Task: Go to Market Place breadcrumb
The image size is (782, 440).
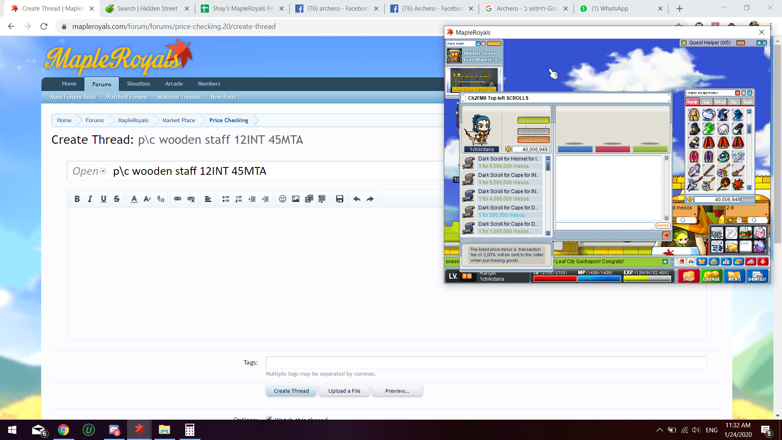Action: point(178,120)
